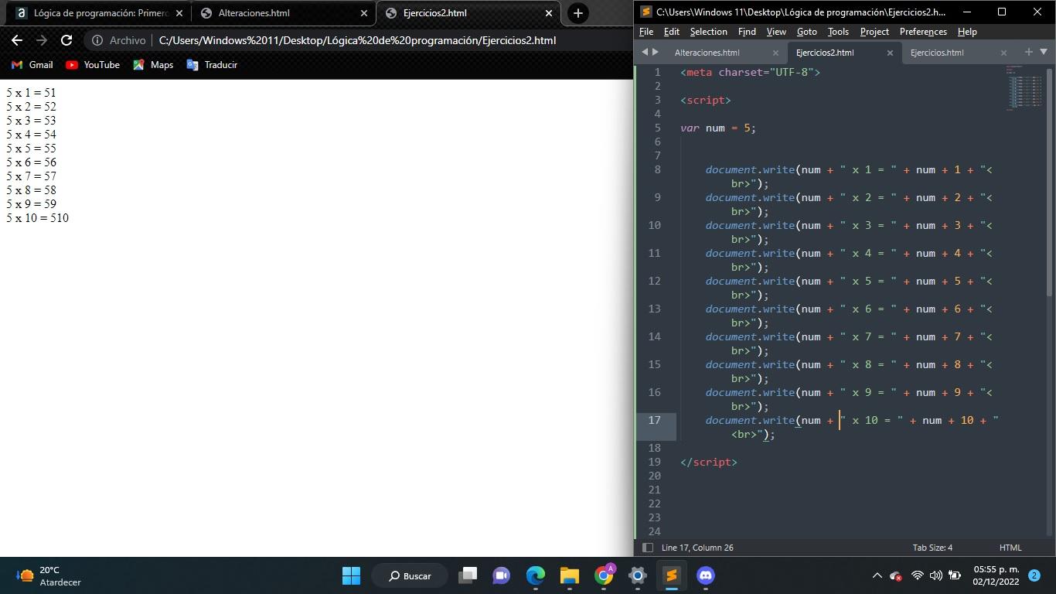Open the Gmail bookmark
Viewport: 1056px width, 594px height.
click(32, 65)
